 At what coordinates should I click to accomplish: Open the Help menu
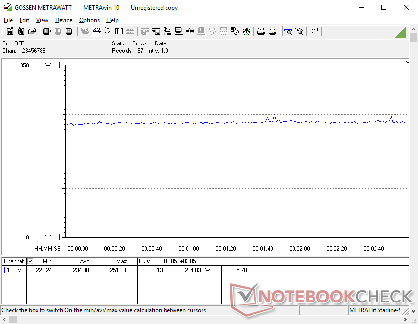pos(112,20)
